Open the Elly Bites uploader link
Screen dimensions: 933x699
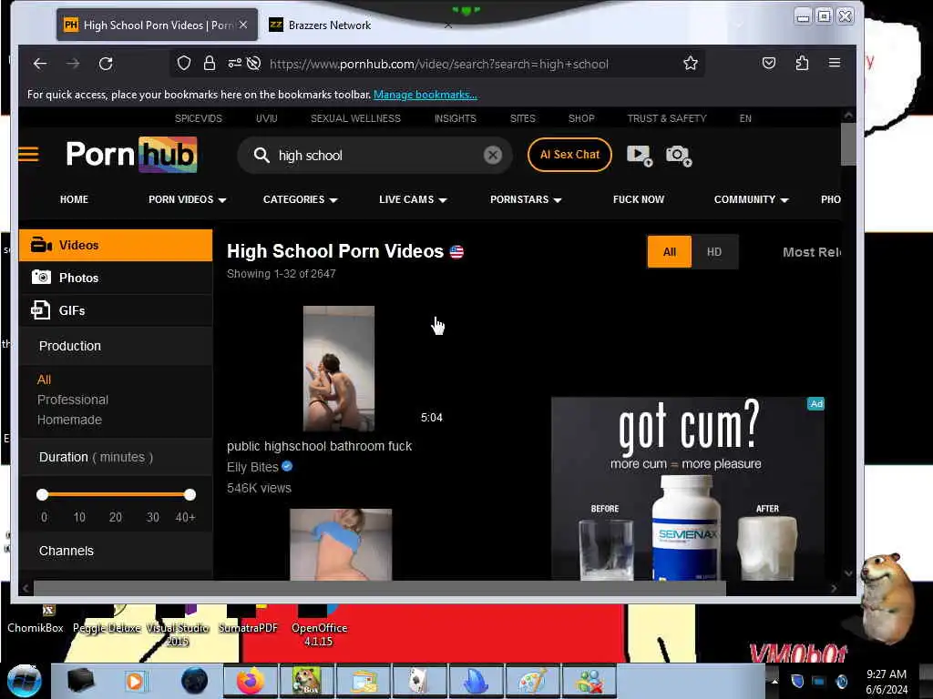coord(252,467)
